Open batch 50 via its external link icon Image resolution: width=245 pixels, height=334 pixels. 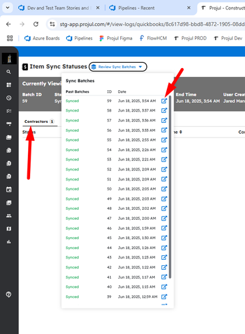pyautogui.click(x=164, y=189)
